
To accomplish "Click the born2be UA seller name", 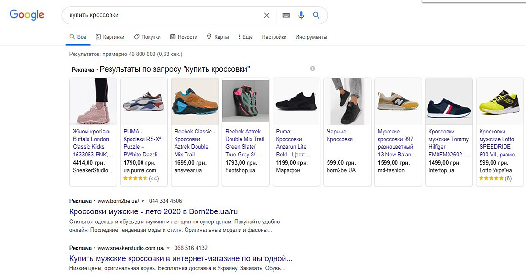I will click(x=341, y=171).
